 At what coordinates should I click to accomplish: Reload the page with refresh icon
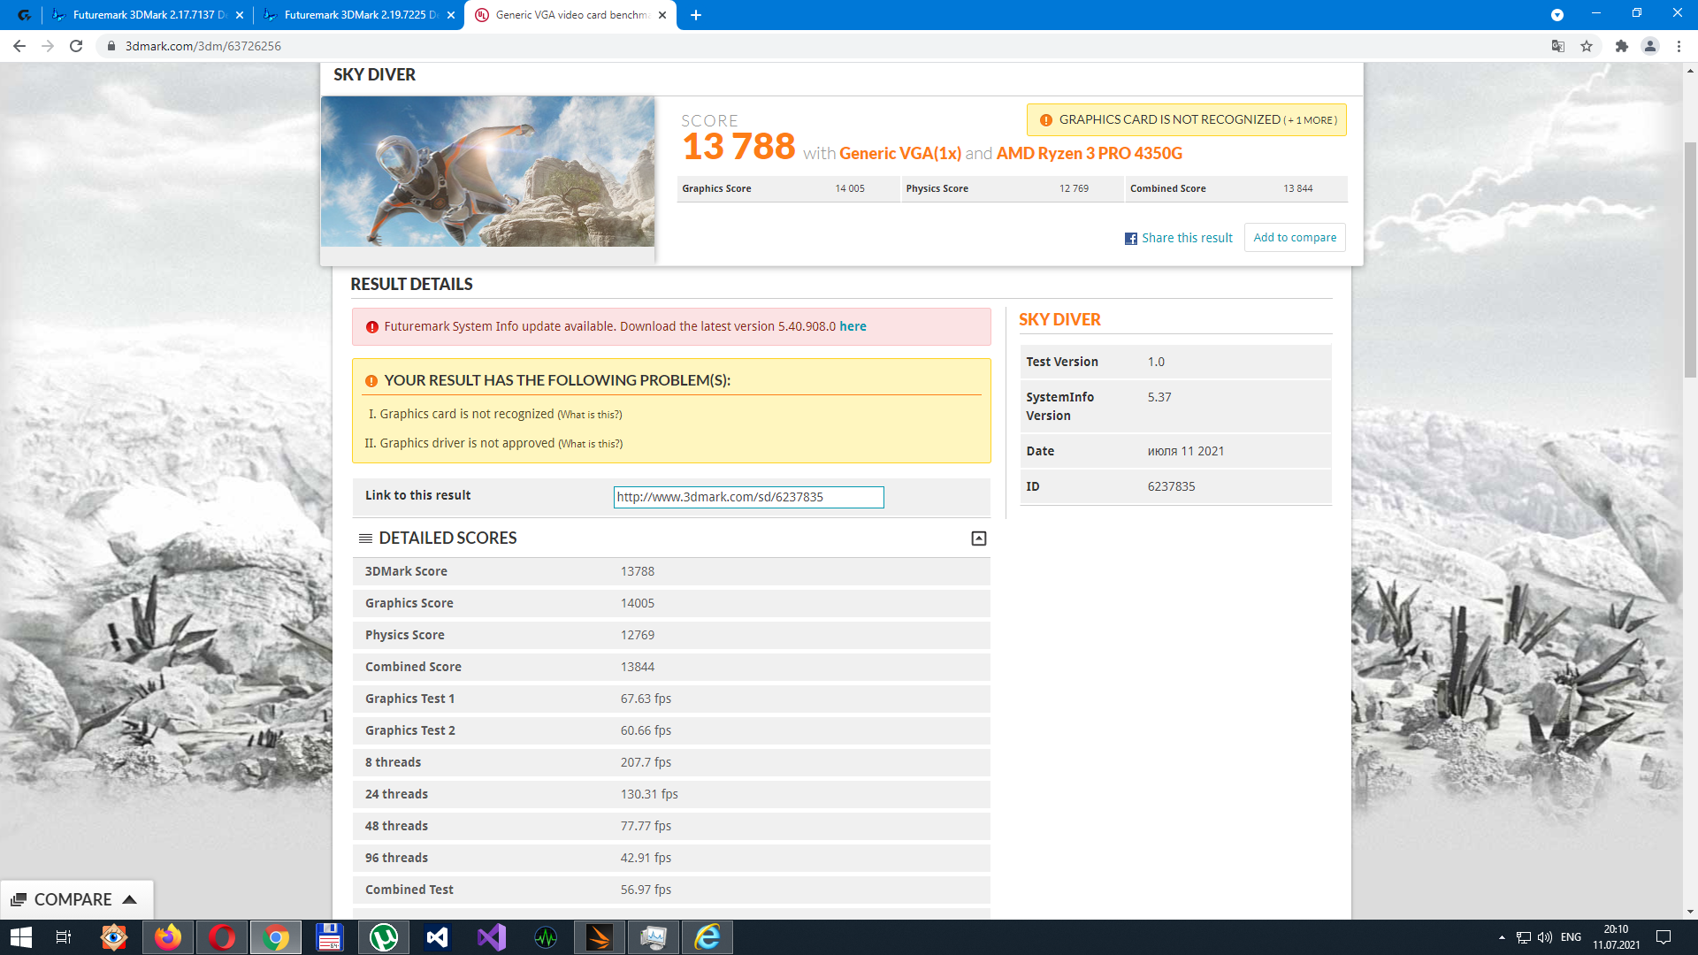(x=76, y=46)
